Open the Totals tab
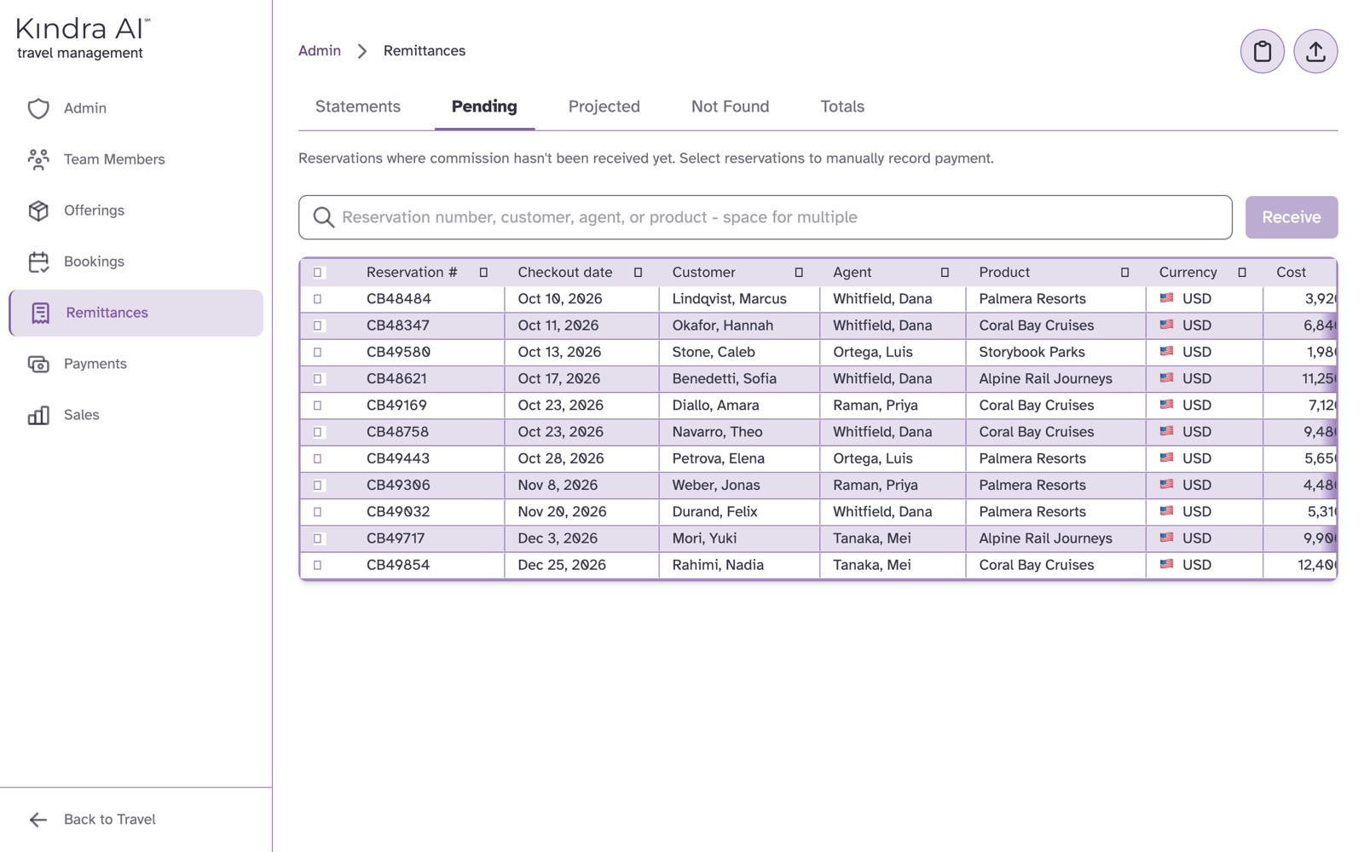The width and height of the screenshot is (1364, 852). point(842,106)
